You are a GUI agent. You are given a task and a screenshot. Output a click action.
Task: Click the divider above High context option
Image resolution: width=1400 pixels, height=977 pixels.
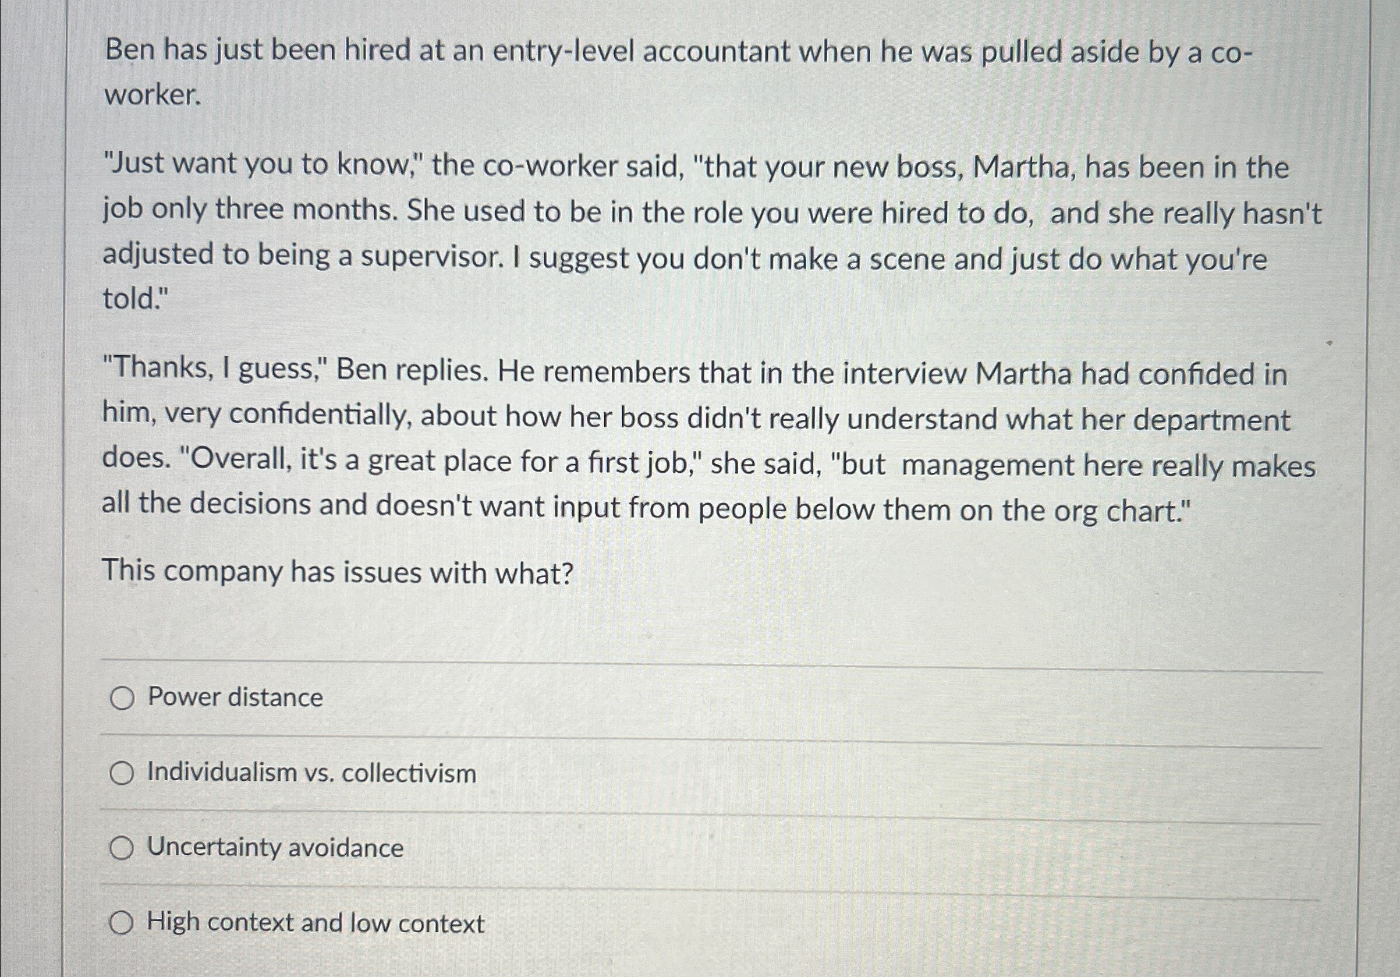click(671, 890)
